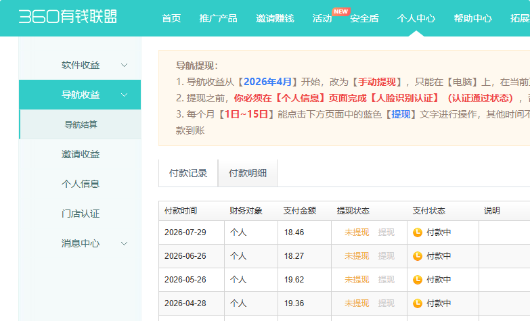The height and width of the screenshot is (321, 530).
Task: Select 软件收益 in the sidebar
Action: click(x=81, y=65)
